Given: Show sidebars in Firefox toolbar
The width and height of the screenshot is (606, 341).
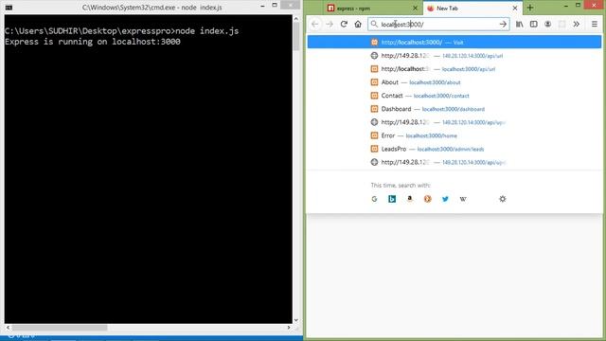Looking at the screenshot, I should coord(533,24).
